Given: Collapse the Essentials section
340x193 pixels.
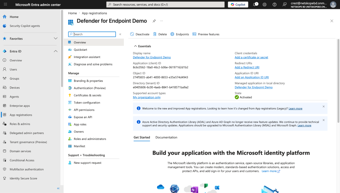Looking at the screenshot, I should pos(135,46).
